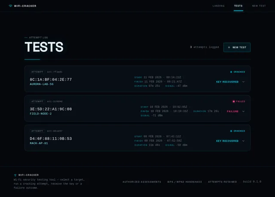
Task: Click MAC address 3E:5D:22:A1:9C:08
Action: pos(51,109)
